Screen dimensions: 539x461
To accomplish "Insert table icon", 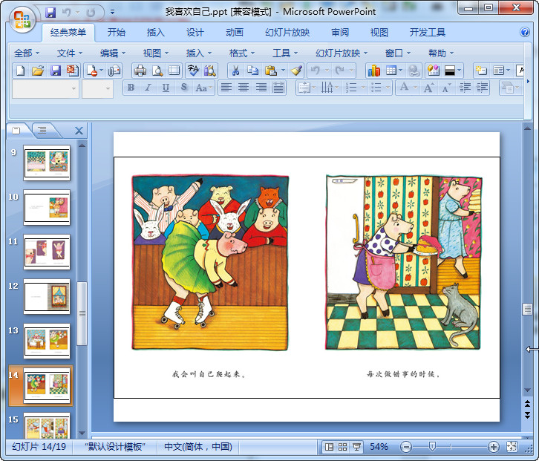I will [391, 71].
